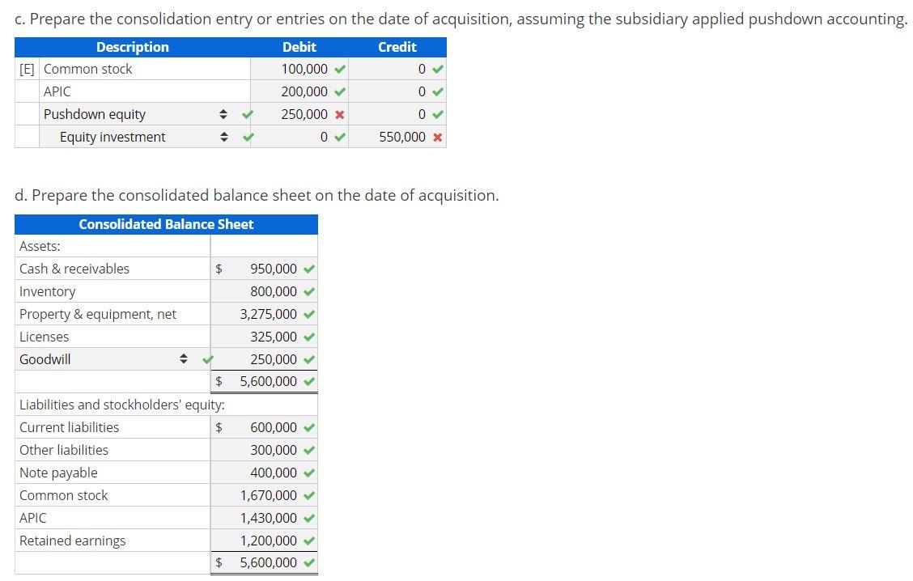Click the checkmark beside Cash & receivables amount
Screen dimensions: 913x581
click(x=307, y=268)
